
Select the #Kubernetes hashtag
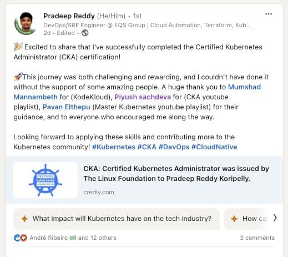point(114,147)
